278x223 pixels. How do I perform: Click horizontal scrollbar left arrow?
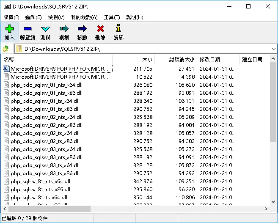(5, 209)
